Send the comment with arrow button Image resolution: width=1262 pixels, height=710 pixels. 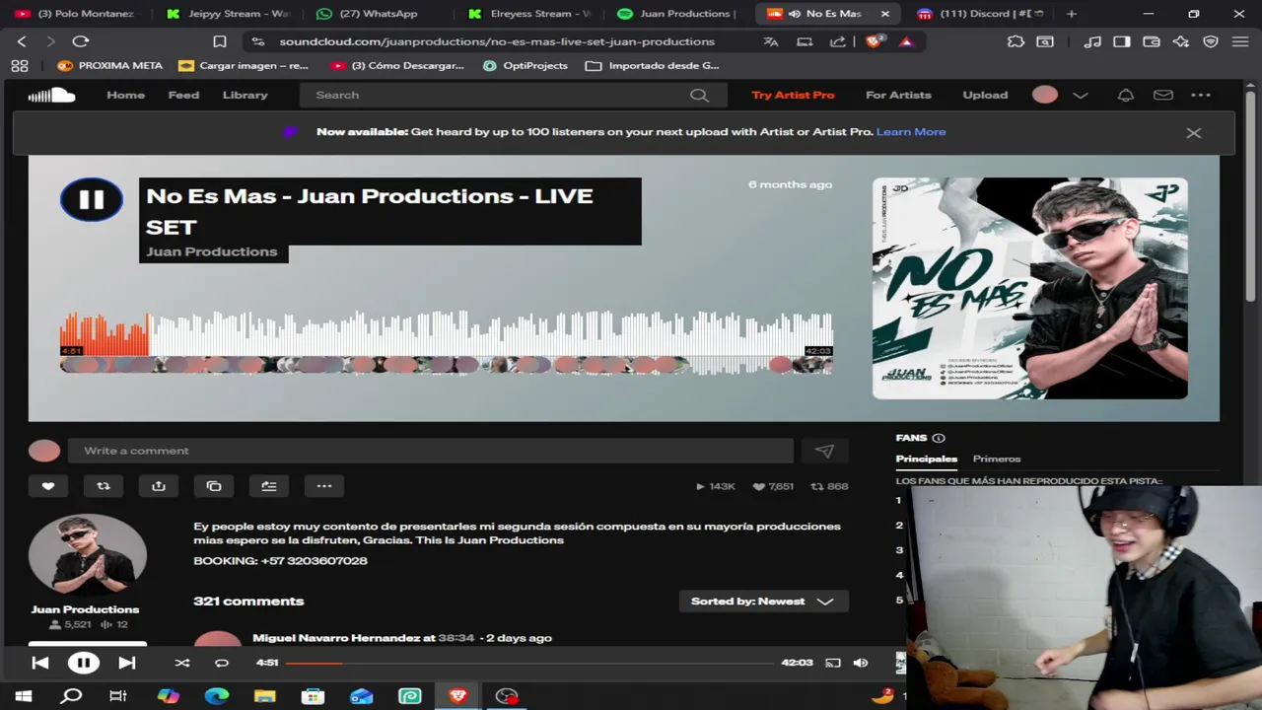click(x=824, y=451)
